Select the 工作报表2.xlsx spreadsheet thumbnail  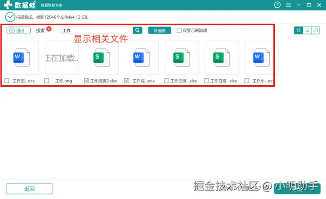(x=102, y=57)
